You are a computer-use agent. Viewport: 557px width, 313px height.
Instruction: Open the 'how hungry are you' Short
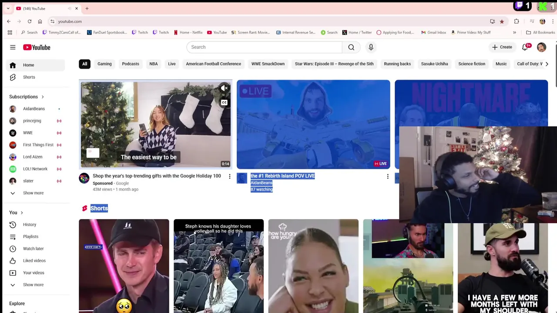[313, 266]
